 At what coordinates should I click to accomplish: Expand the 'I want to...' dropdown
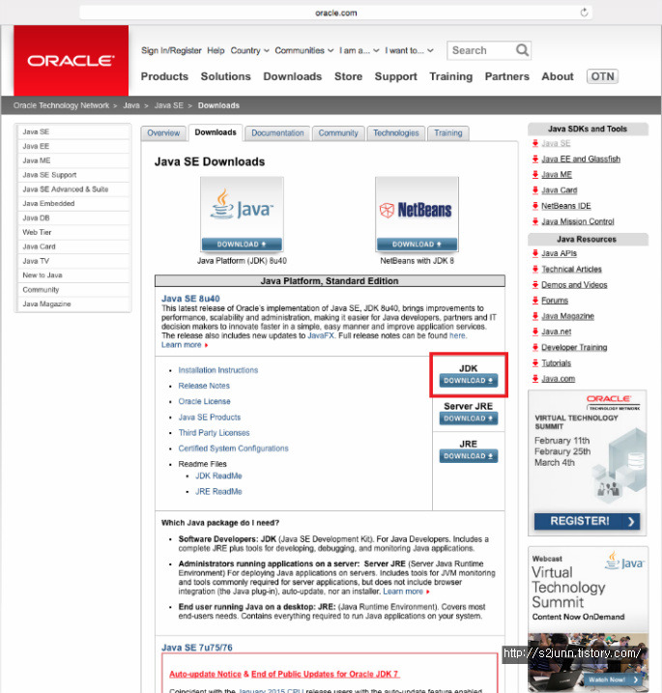(409, 50)
